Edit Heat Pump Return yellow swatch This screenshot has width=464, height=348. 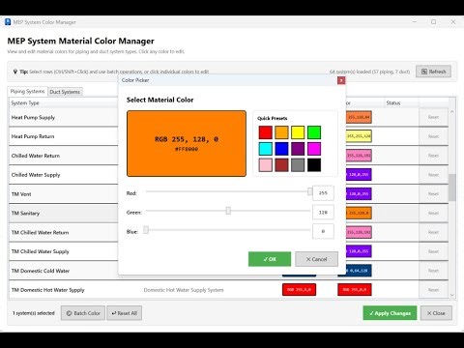click(359, 136)
